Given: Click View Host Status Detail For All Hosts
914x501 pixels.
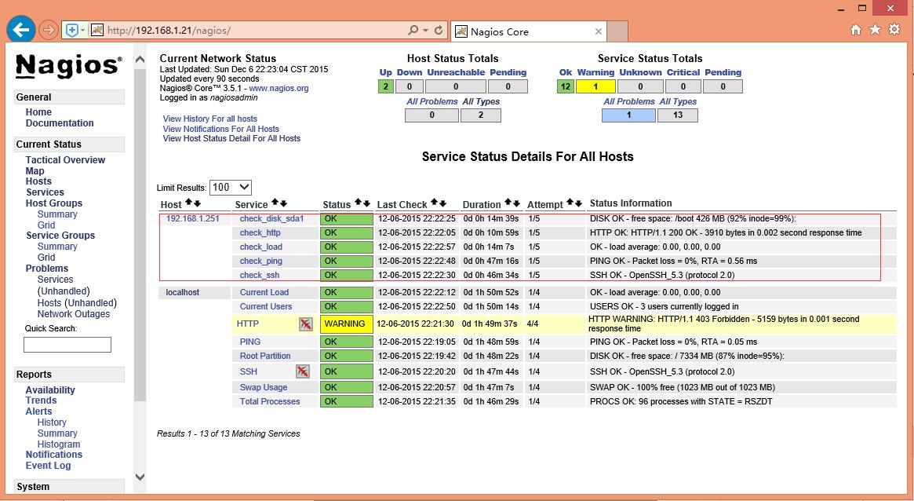Looking at the screenshot, I should [x=232, y=138].
